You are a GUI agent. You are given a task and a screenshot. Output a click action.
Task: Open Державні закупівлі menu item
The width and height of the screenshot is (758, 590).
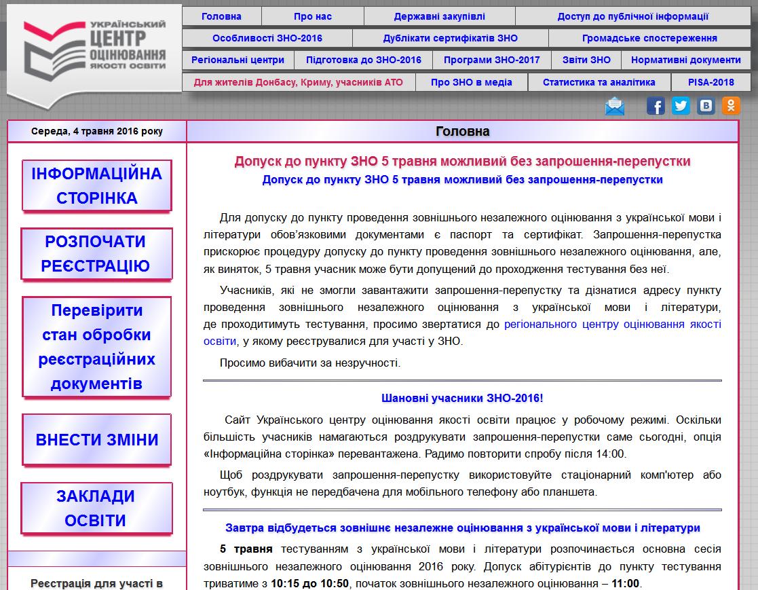tap(440, 16)
